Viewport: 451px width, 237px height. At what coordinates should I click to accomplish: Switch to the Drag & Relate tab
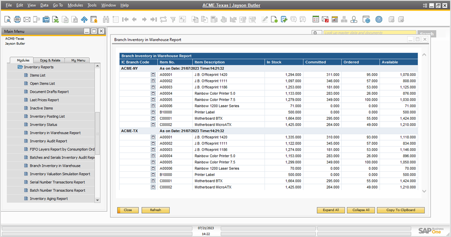[50, 60]
